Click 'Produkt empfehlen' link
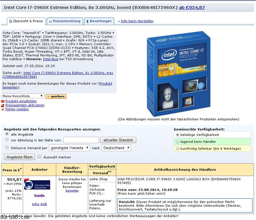 click(x=21, y=101)
